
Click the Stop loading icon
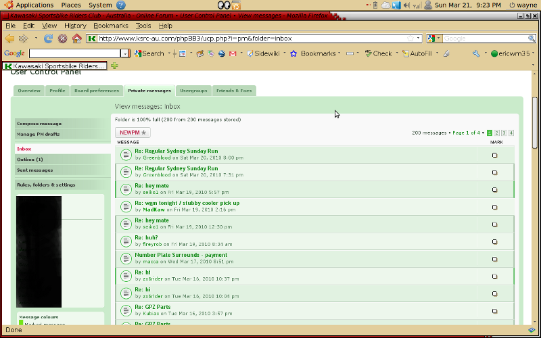(62, 39)
